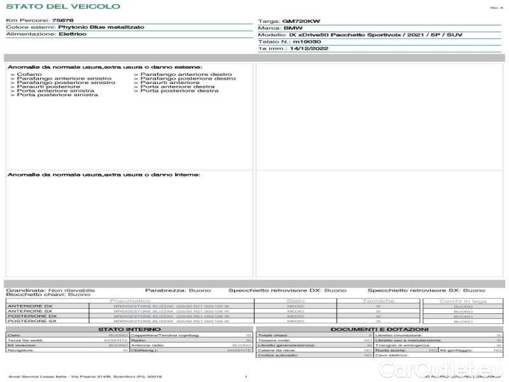Click the Pneumatico column header

click(x=130, y=301)
